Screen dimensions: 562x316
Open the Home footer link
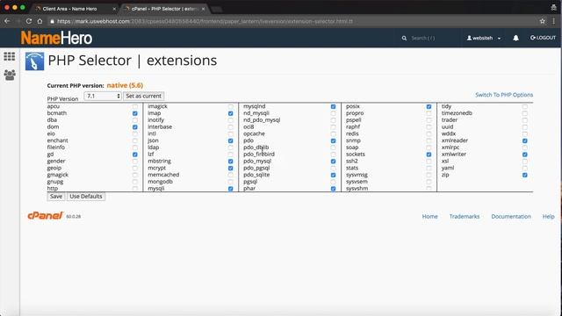tap(429, 217)
